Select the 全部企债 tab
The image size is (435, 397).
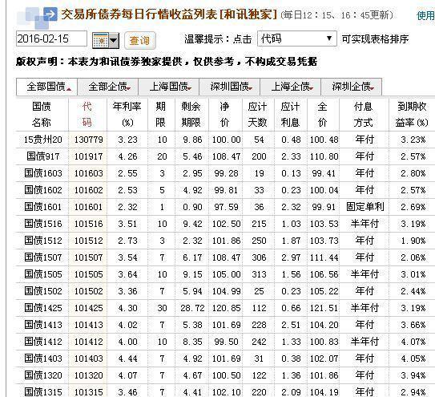click(x=107, y=87)
